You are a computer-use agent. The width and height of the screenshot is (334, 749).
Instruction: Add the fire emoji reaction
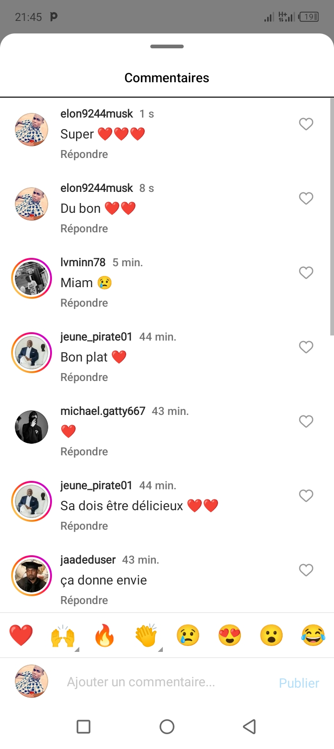pyautogui.click(x=104, y=635)
